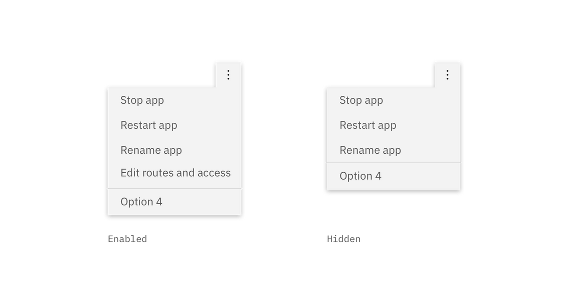The width and height of the screenshot is (576, 308).
Task: Select Edit routes and access option
Action: (x=174, y=173)
